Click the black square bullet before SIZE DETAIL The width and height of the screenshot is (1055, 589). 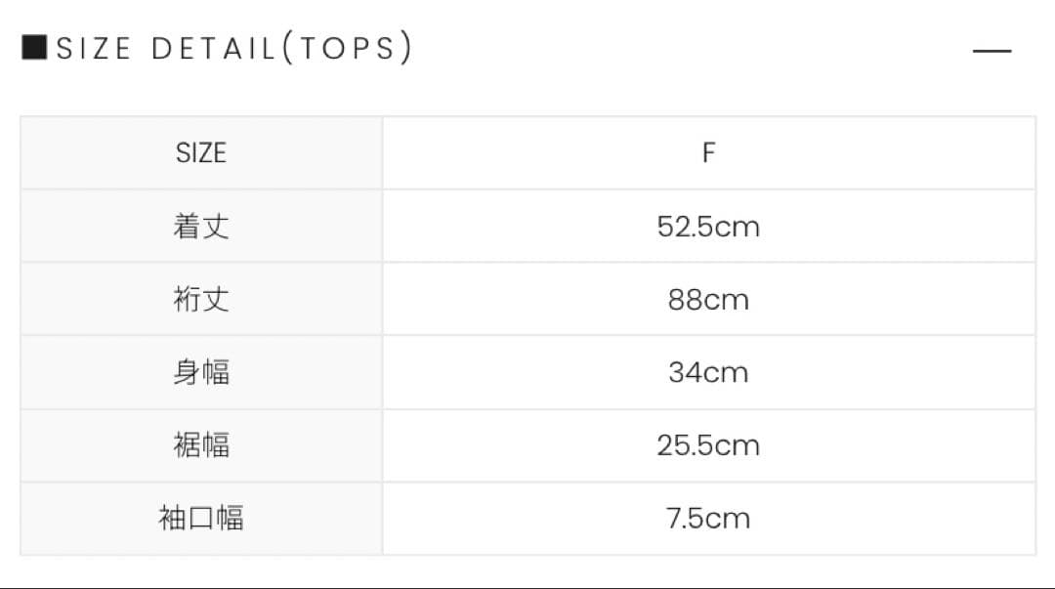pos(34,48)
